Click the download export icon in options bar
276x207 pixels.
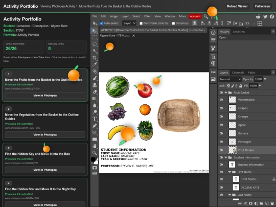tap(195, 23)
